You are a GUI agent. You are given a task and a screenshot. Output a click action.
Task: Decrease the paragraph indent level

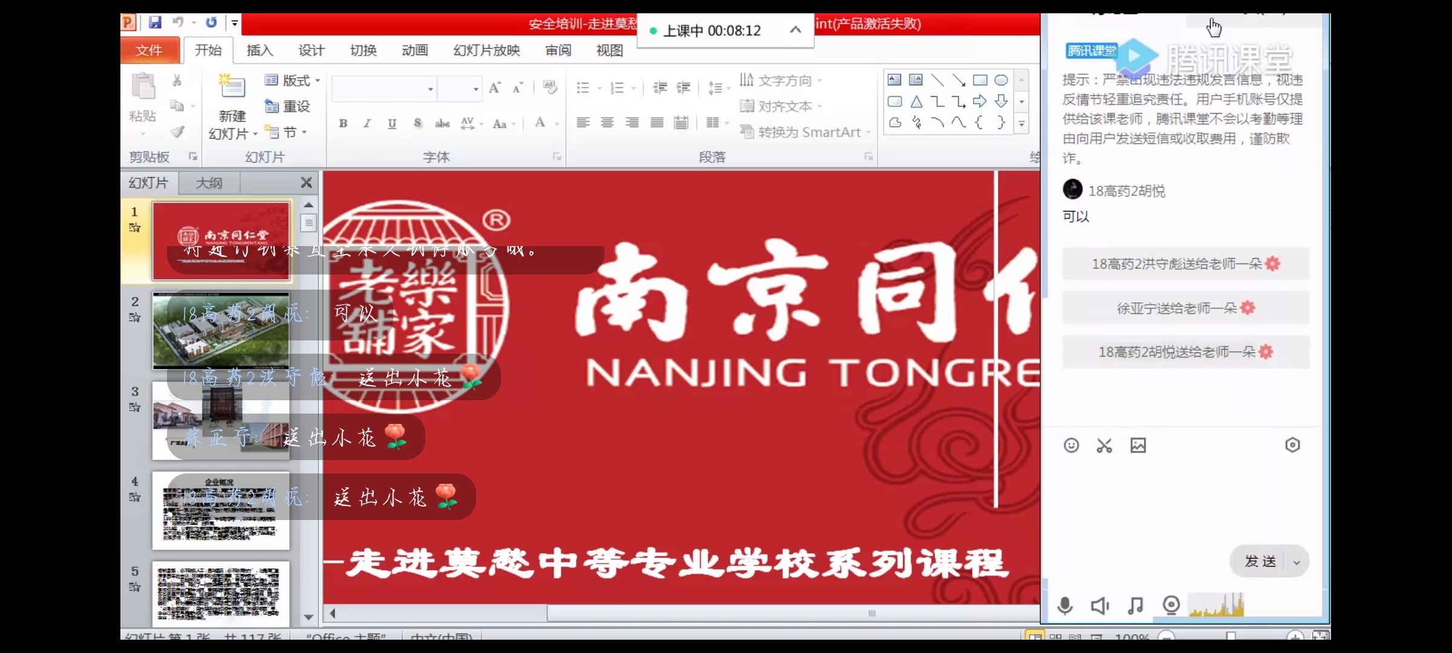point(659,88)
